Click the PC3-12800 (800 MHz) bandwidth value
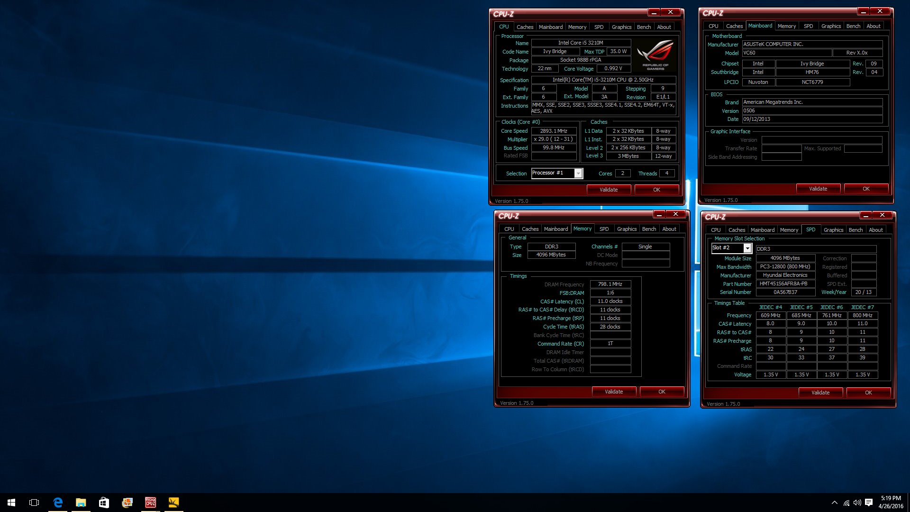 (x=785, y=266)
